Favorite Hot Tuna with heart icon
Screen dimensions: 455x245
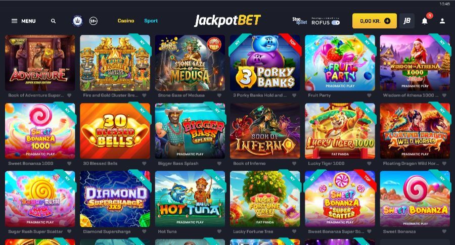click(x=219, y=231)
